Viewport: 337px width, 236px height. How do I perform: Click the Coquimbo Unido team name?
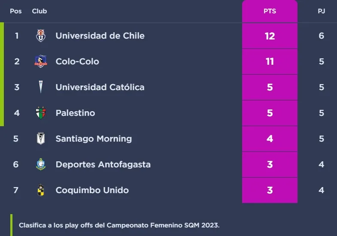coord(92,190)
